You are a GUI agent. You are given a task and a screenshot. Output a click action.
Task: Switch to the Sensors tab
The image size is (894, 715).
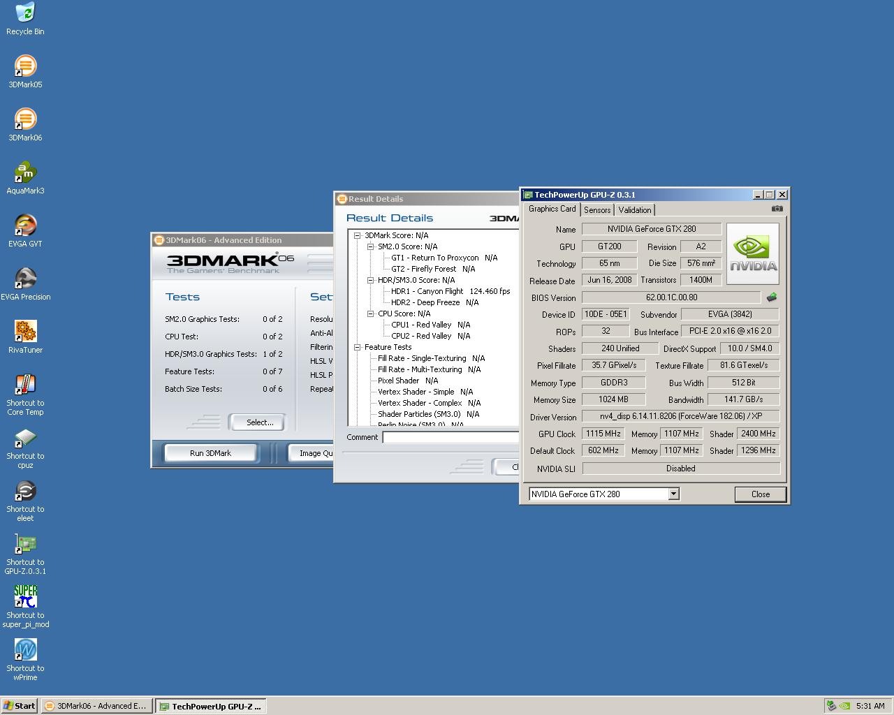pos(597,210)
